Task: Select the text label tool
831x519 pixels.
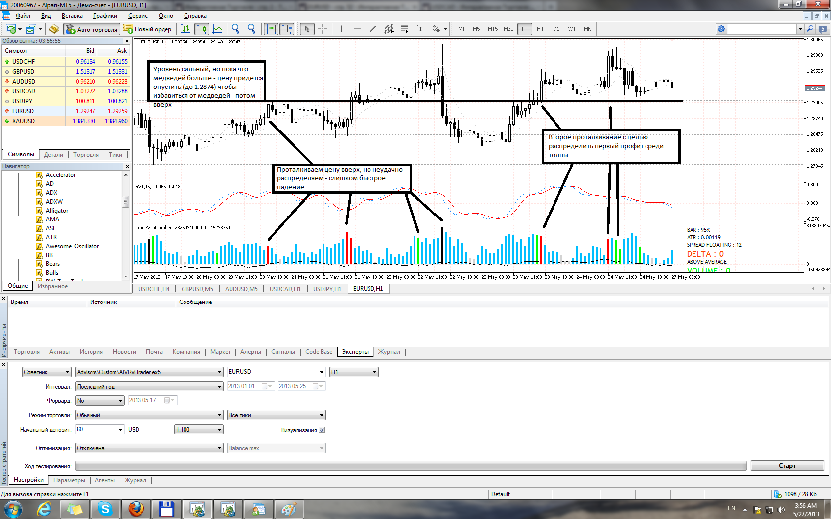Action: tap(420, 29)
